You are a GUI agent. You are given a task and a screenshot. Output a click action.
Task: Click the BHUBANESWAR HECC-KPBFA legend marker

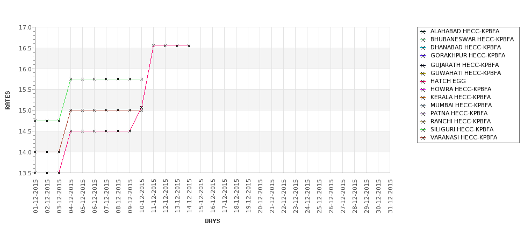423,40
